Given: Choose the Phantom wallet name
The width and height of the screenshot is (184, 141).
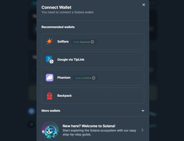Looking at the screenshot, I should point(64,78).
